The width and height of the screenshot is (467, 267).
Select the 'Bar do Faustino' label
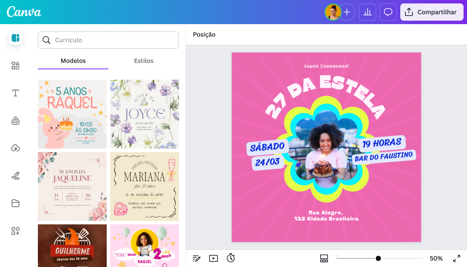pyautogui.click(x=383, y=157)
